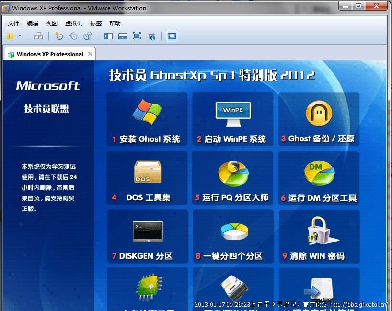Select 清除 WIN 密码 padlock icon
The image size is (392, 311).
click(319, 230)
